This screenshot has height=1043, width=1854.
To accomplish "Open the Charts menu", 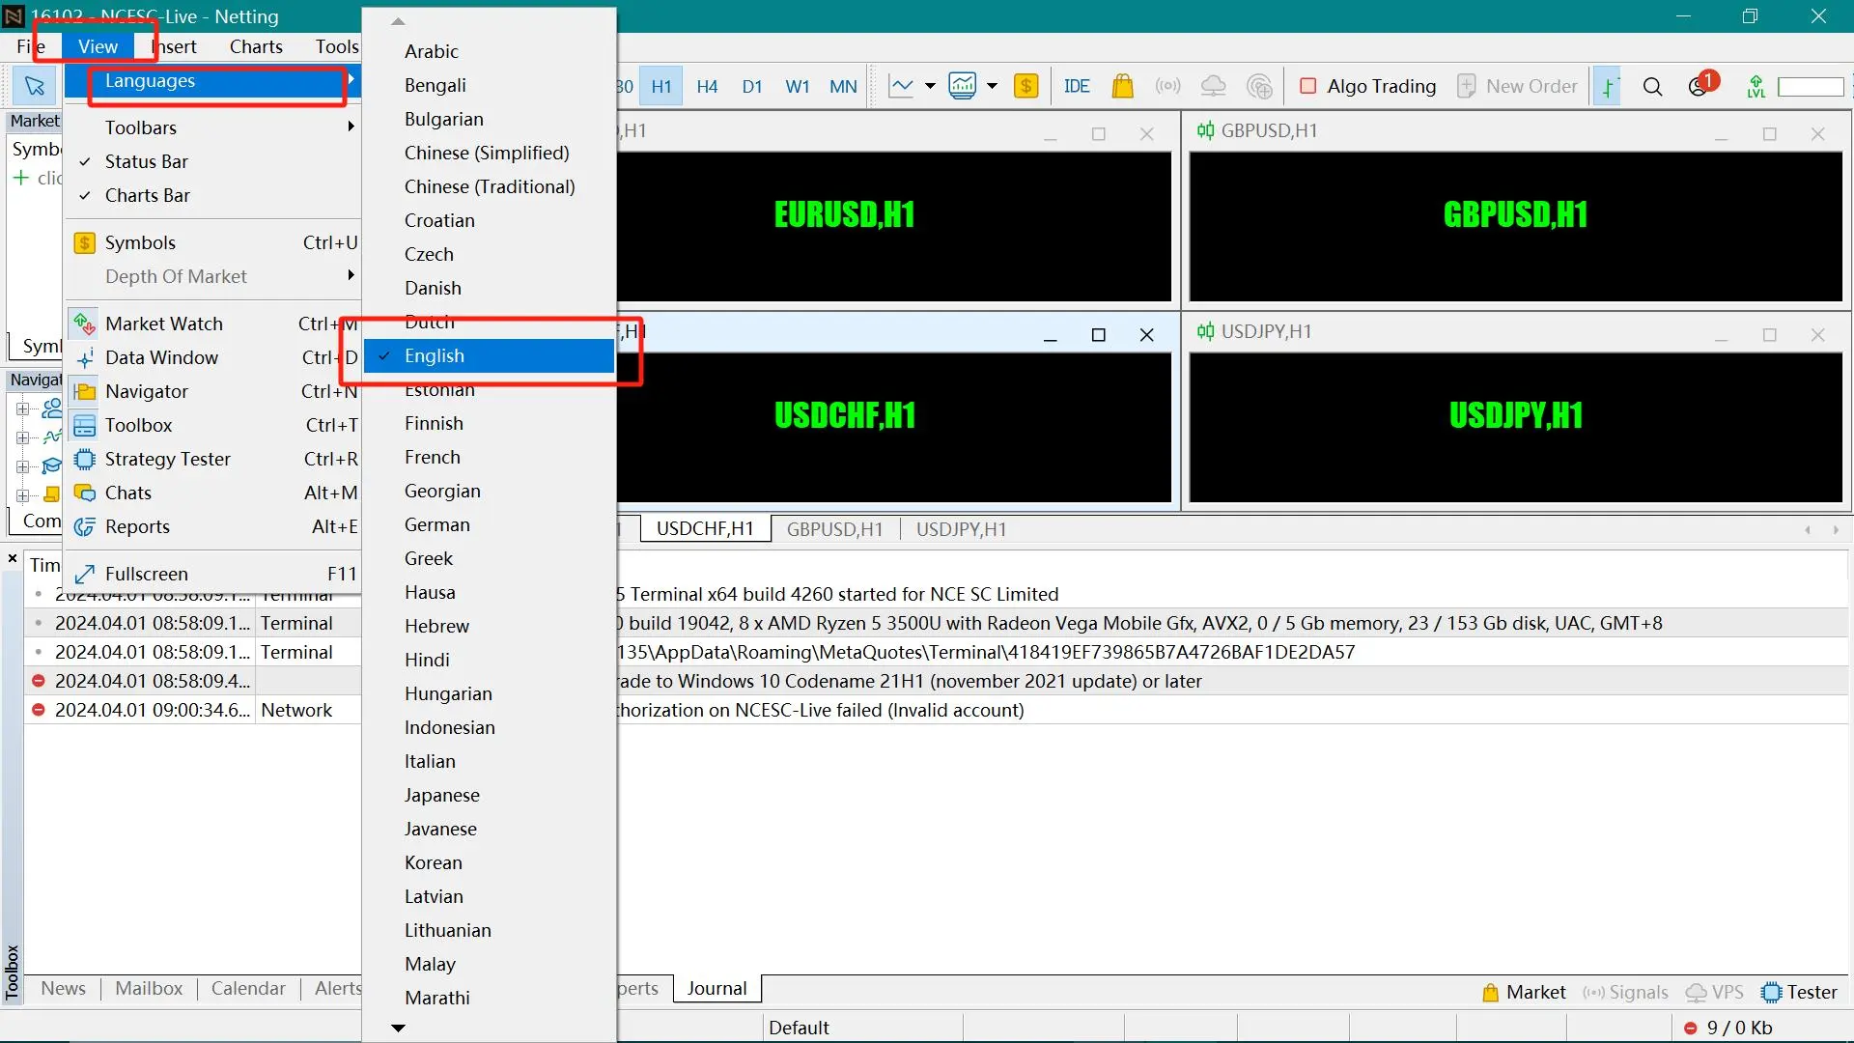I will click(256, 46).
